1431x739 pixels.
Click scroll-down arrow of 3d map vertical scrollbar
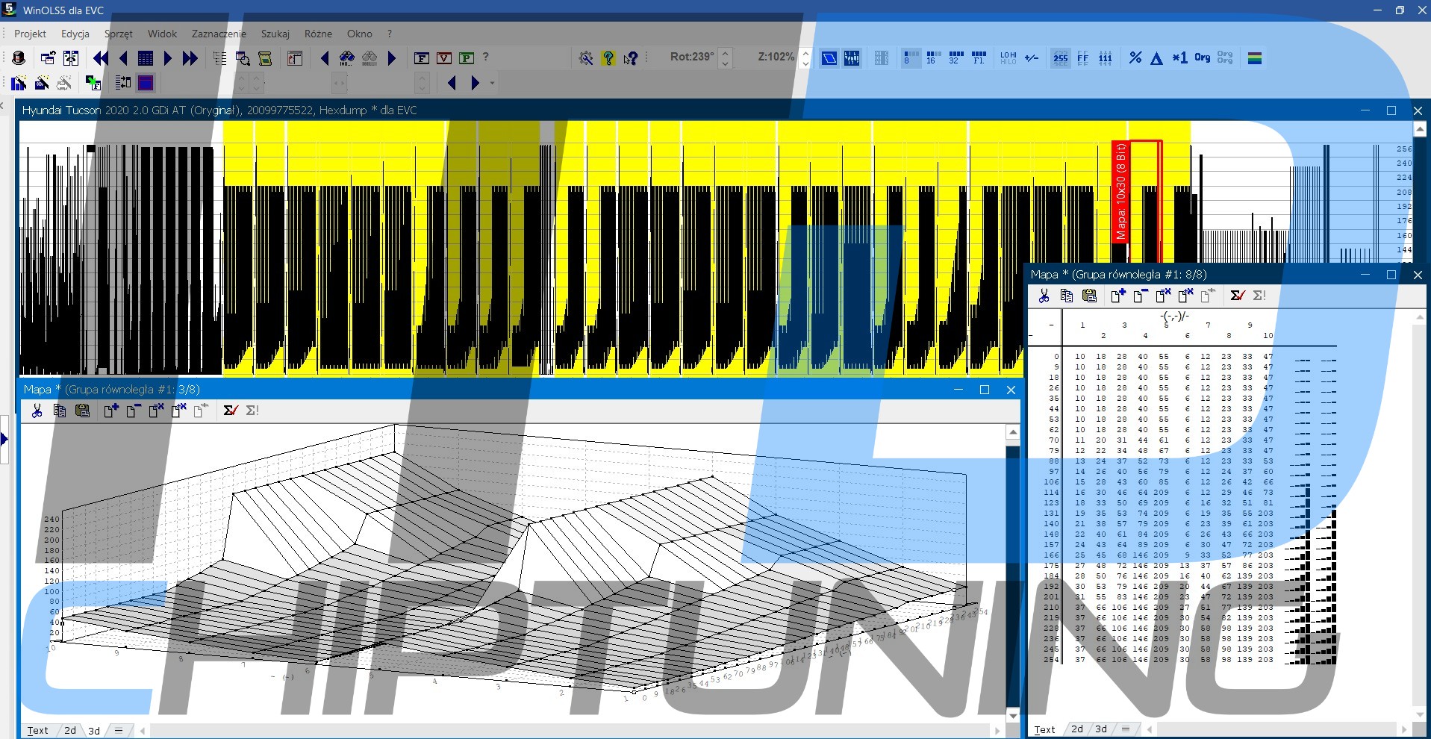coord(1013,715)
